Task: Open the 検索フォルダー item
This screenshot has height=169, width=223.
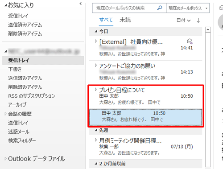Action: (x=22, y=140)
